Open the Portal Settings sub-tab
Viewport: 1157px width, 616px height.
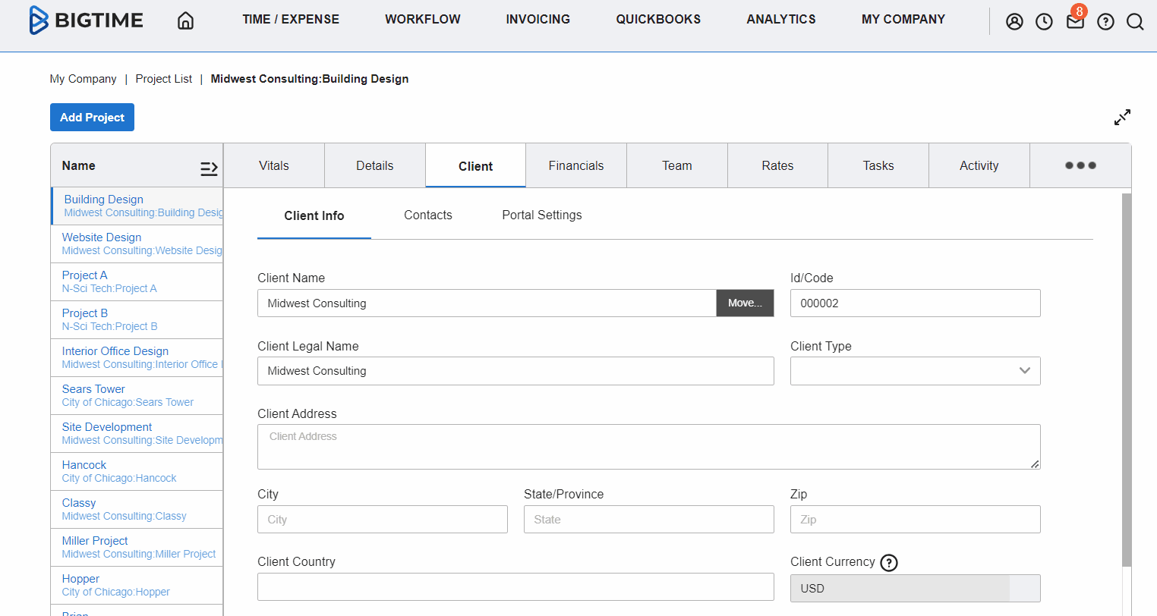pyautogui.click(x=541, y=215)
